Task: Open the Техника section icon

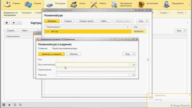Action: (28, 4)
